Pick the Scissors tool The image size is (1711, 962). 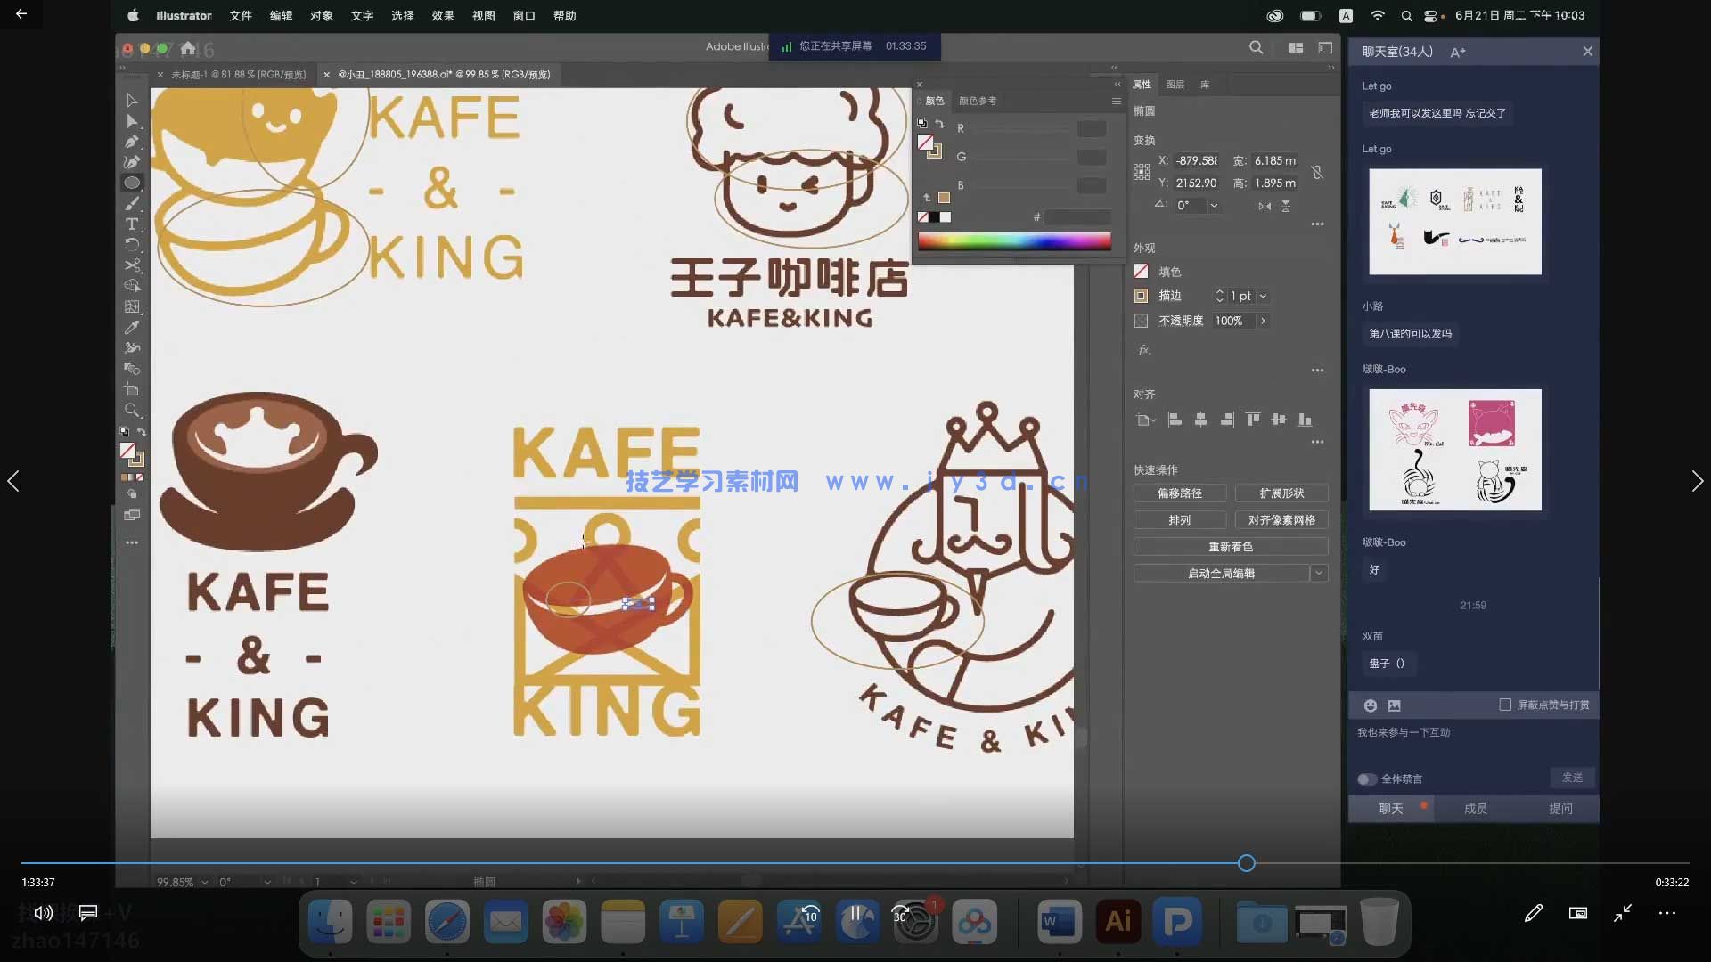coord(132,265)
